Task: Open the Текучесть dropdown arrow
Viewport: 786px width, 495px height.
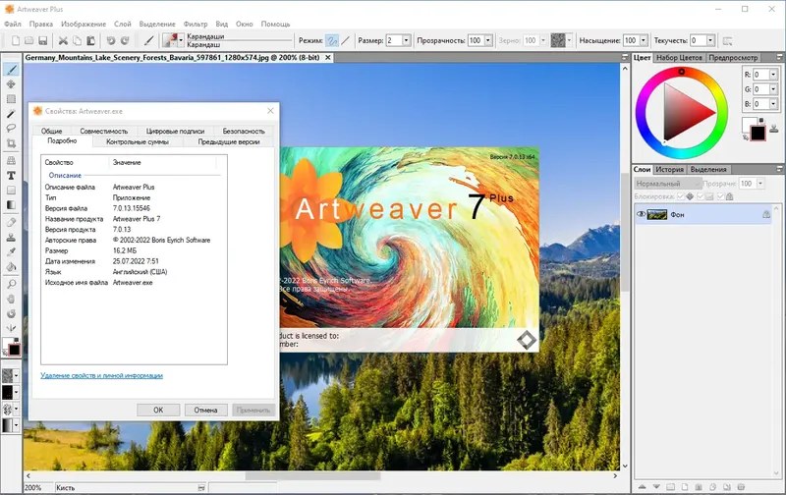Action: pyautogui.click(x=710, y=40)
